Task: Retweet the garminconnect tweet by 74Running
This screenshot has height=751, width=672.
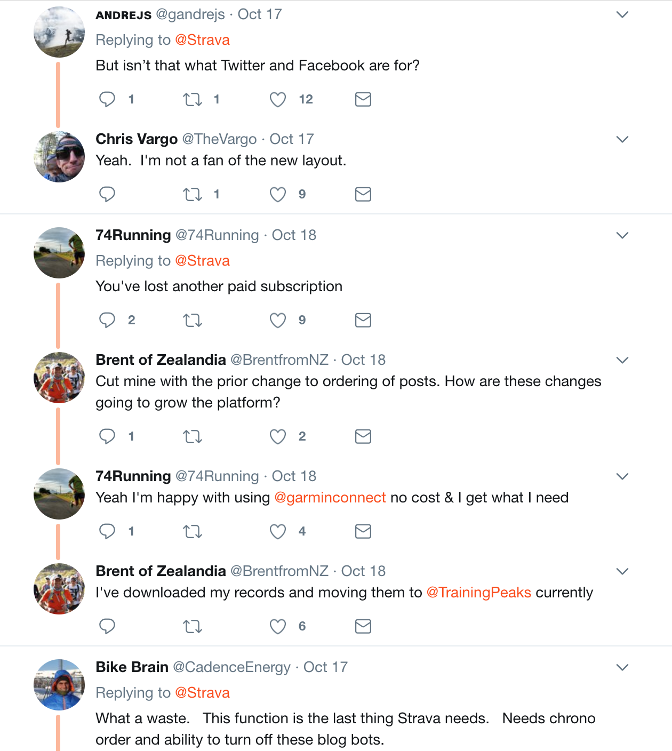Action: click(193, 531)
